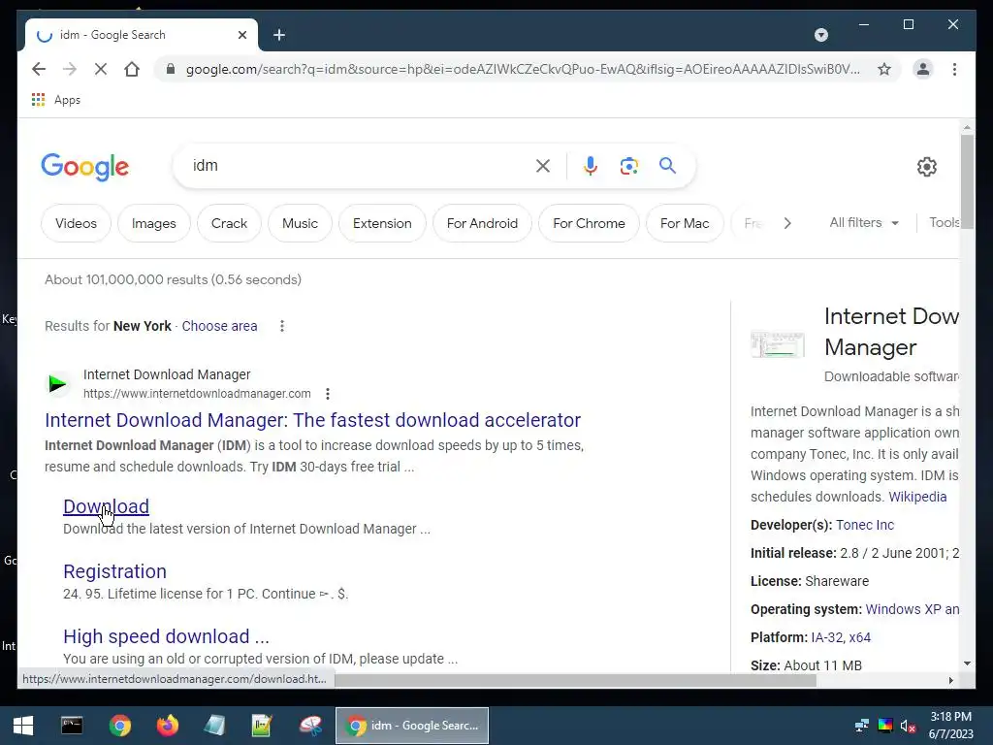Viewport: 993px width, 745px height.
Task: Open the pinned Chrome icon in taskbar
Action: pyautogui.click(x=119, y=726)
